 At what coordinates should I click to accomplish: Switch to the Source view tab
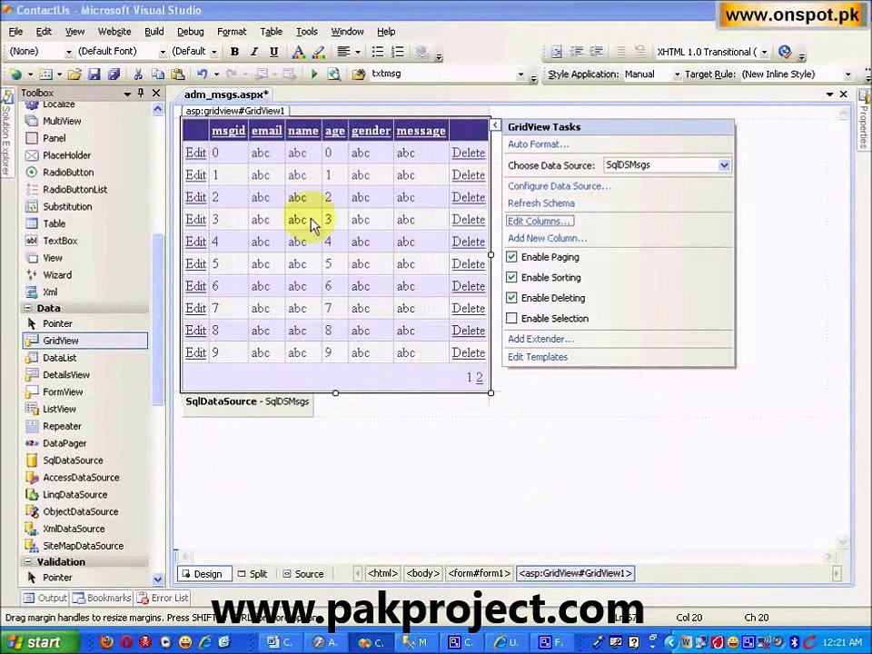[x=303, y=574]
